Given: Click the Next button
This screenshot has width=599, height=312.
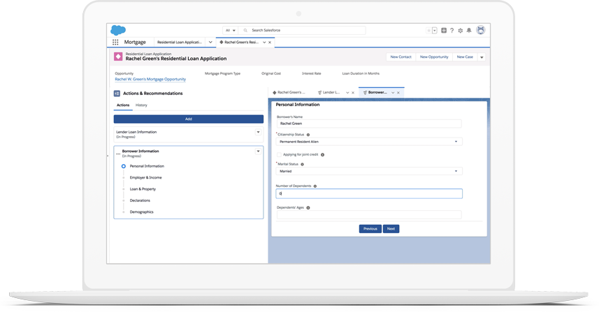Looking at the screenshot, I should (x=391, y=229).
